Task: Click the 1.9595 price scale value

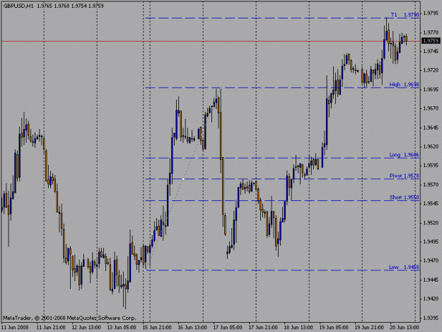Action: click(x=431, y=165)
